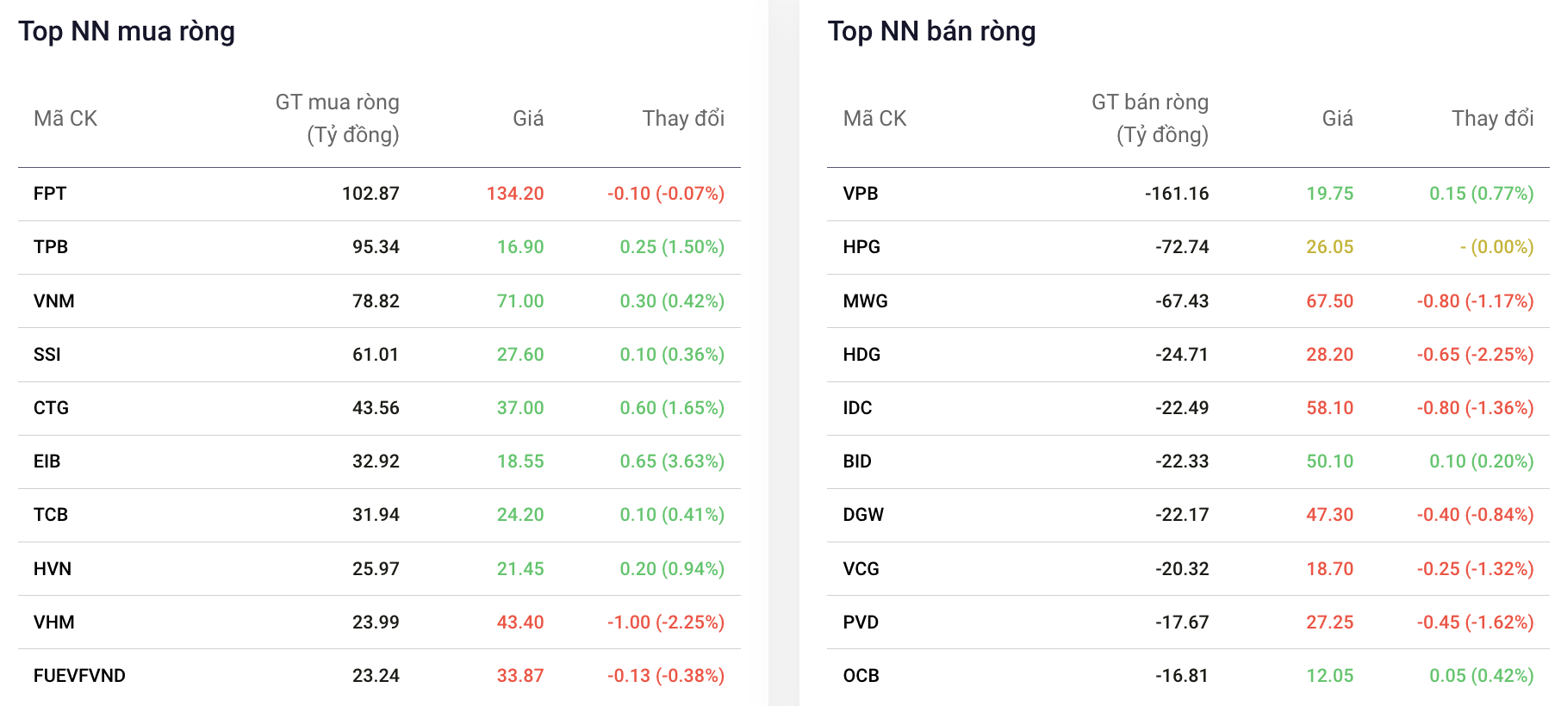Sort by GT mua ròng column header
This screenshot has width=1561, height=706.
click(x=338, y=119)
